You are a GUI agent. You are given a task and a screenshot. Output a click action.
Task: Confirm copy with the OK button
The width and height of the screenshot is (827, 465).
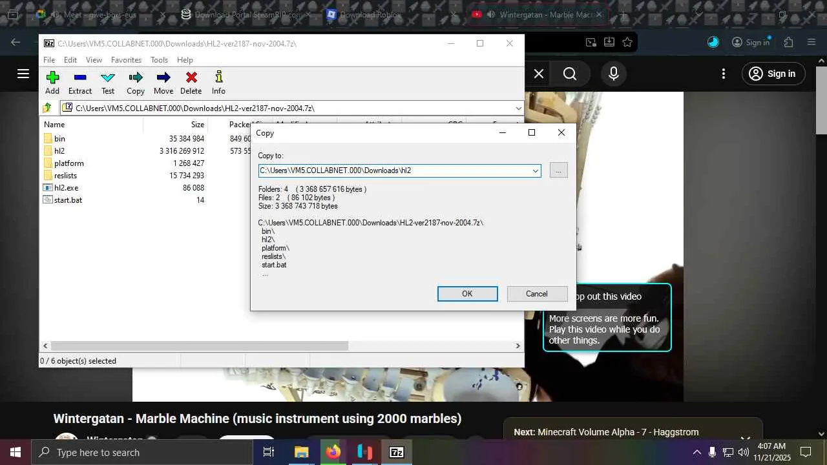tap(467, 294)
